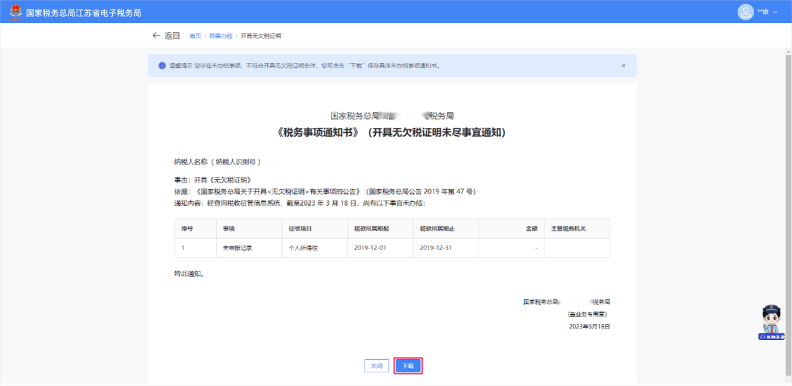Screen dimensions: 792x386
Task: Expand the user account dropdown arrow
Action: tap(776, 12)
